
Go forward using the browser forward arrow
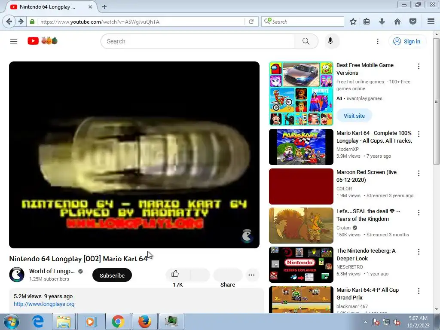click(x=21, y=21)
